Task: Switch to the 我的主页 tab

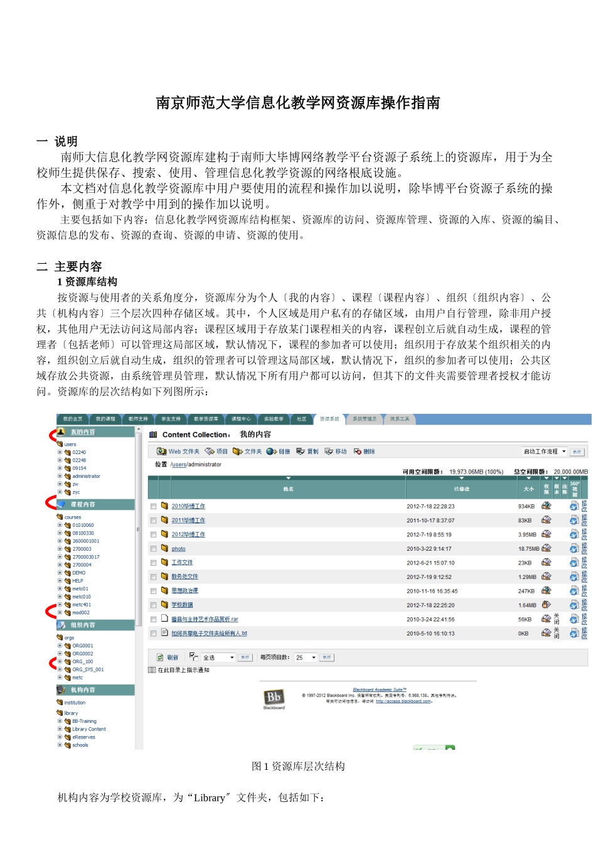Action: tap(73, 419)
